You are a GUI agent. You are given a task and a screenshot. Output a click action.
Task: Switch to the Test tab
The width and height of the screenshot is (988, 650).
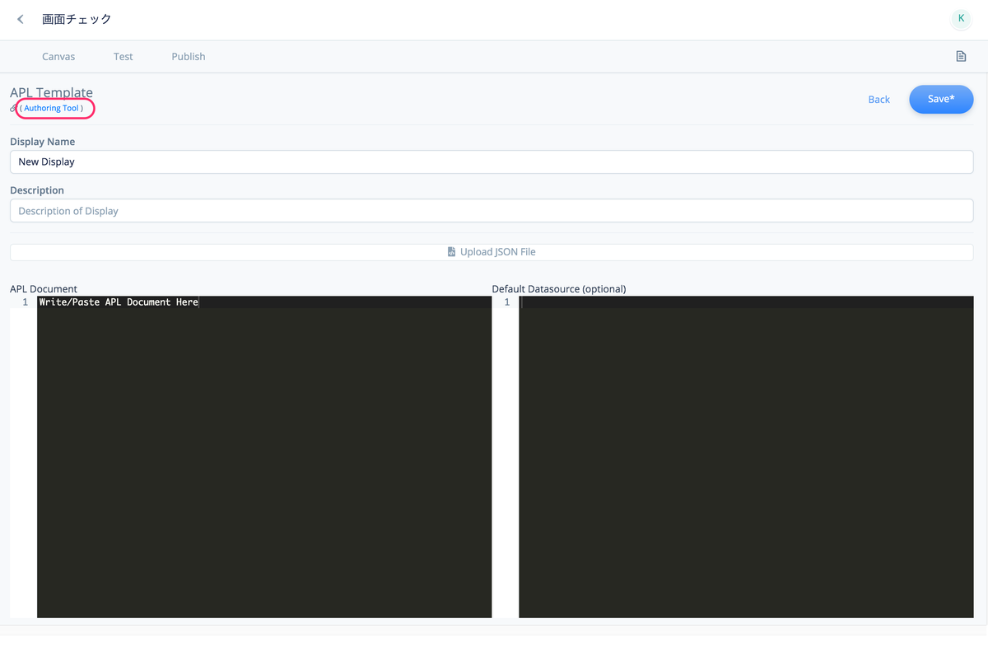(x=123, y=56)
